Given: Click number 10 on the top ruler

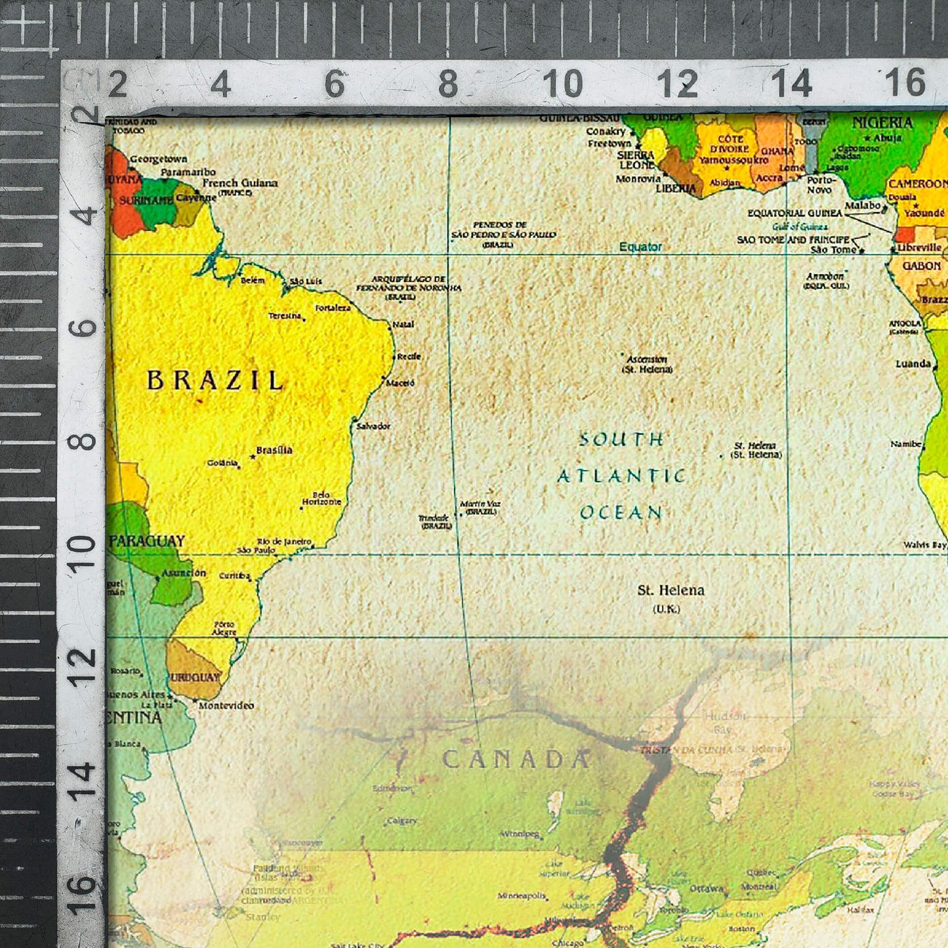Looking at the screenshot, I should pos(562,84).
